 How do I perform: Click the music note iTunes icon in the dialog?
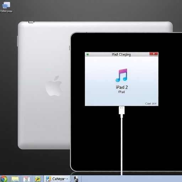tap(122, 75)
